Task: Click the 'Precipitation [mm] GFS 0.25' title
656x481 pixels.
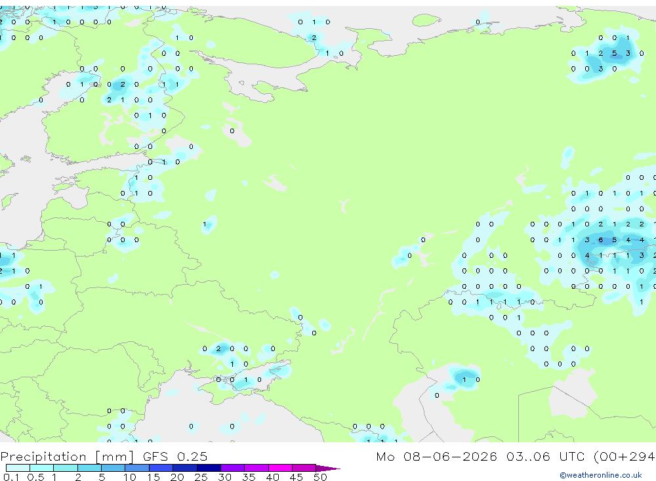Action: 104,457
